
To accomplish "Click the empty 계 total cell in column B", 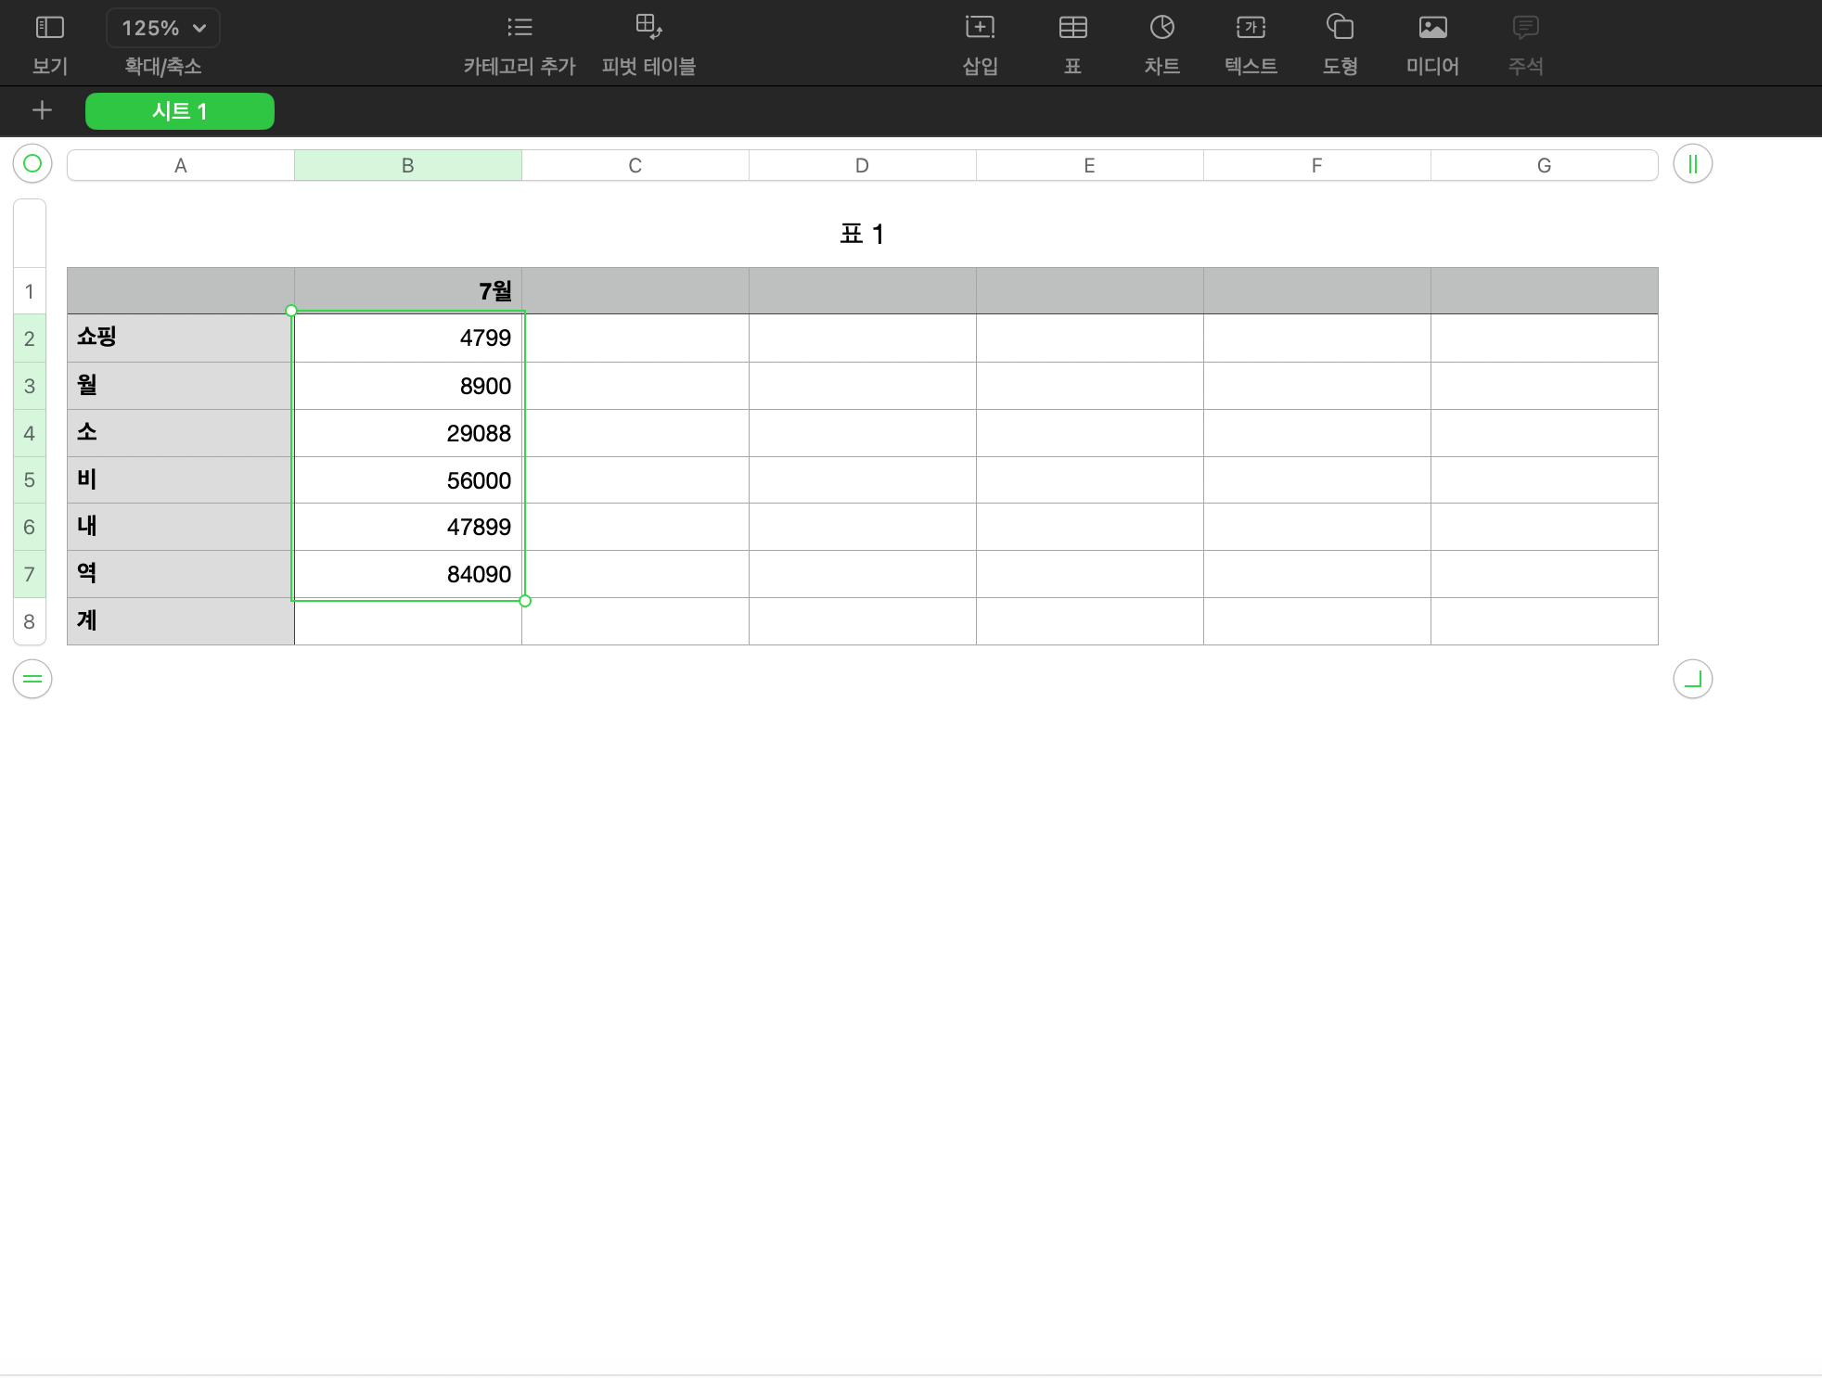I will [x=407, y=621].
